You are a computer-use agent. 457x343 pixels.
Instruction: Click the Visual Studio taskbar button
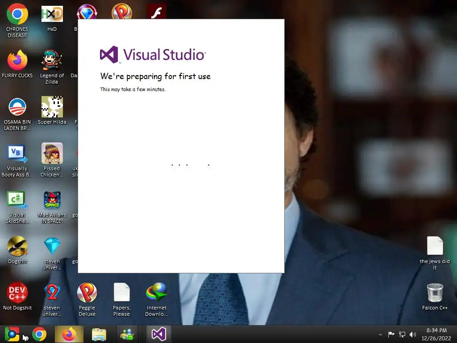(x=158, y=334)
